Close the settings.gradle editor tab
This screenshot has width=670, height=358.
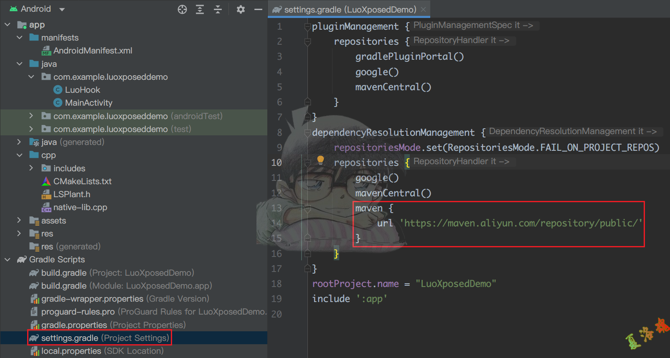pyautogui.click(x=423, y=10)
